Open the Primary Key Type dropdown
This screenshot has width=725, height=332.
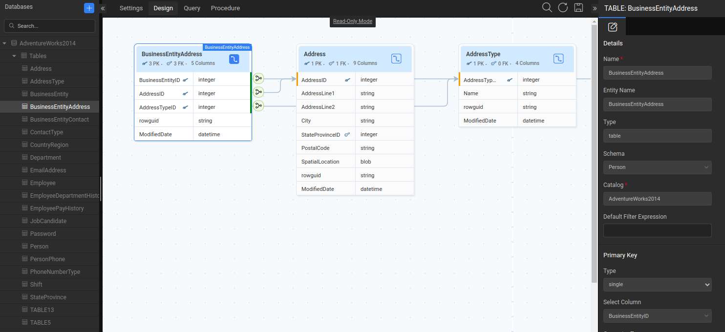pyautogui.click(x=657, y=285)
